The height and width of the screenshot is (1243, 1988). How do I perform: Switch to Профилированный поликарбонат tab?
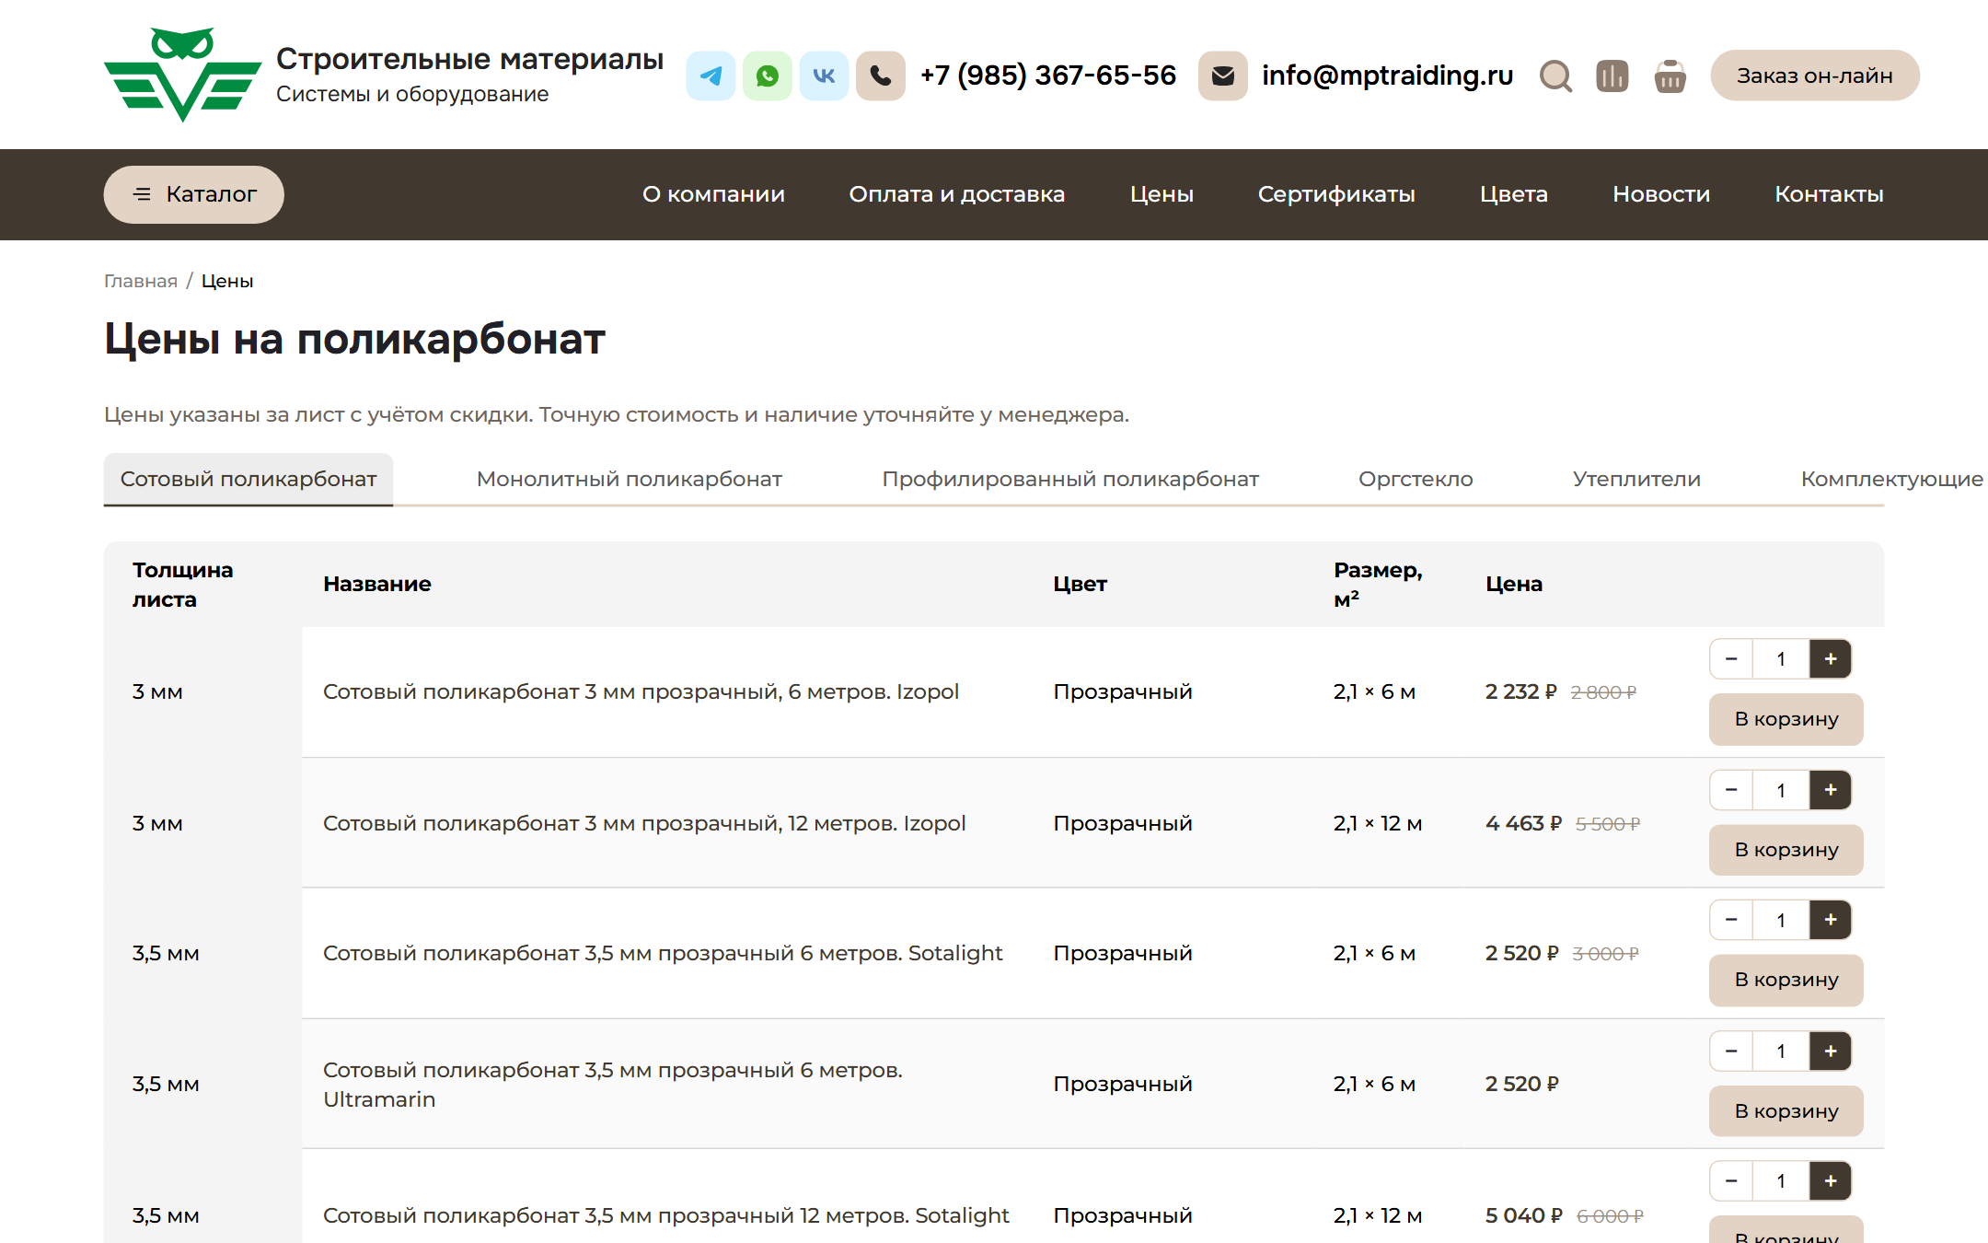pos(1070,479)
